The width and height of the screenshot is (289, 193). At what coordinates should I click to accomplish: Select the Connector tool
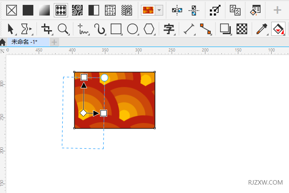tap(205, 29)
